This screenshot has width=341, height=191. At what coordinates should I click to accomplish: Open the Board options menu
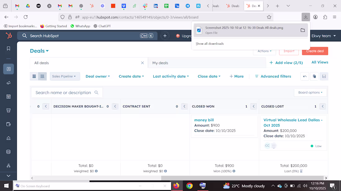pyautogui.click(x=310, y=92)
